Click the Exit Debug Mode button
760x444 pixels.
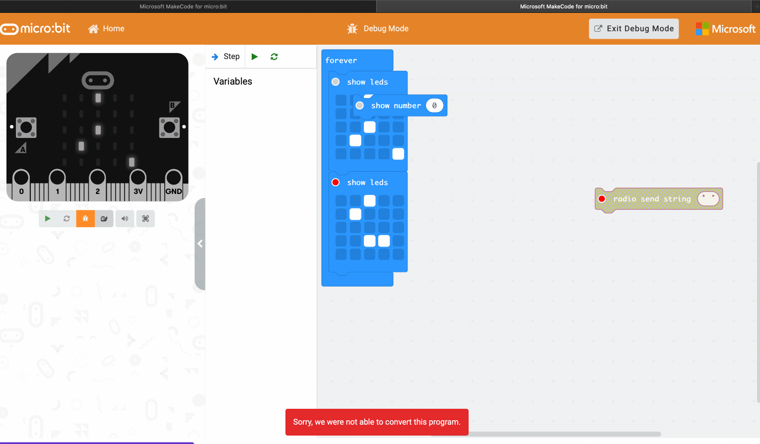[x=633, y=28]
